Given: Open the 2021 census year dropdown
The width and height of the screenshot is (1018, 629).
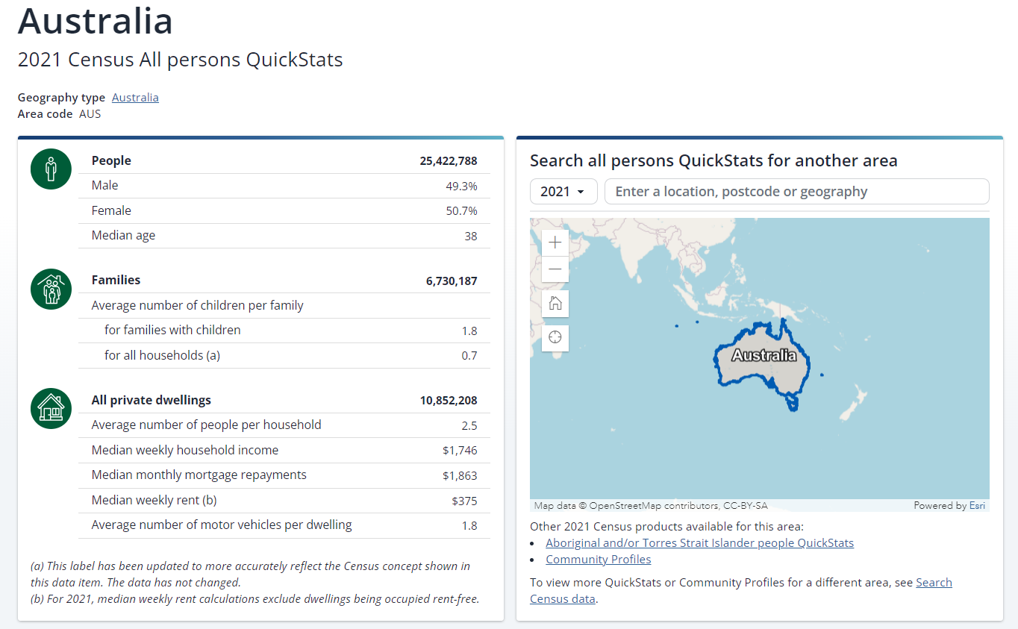Looking at the screenshot, I should [x=563, y=191].
